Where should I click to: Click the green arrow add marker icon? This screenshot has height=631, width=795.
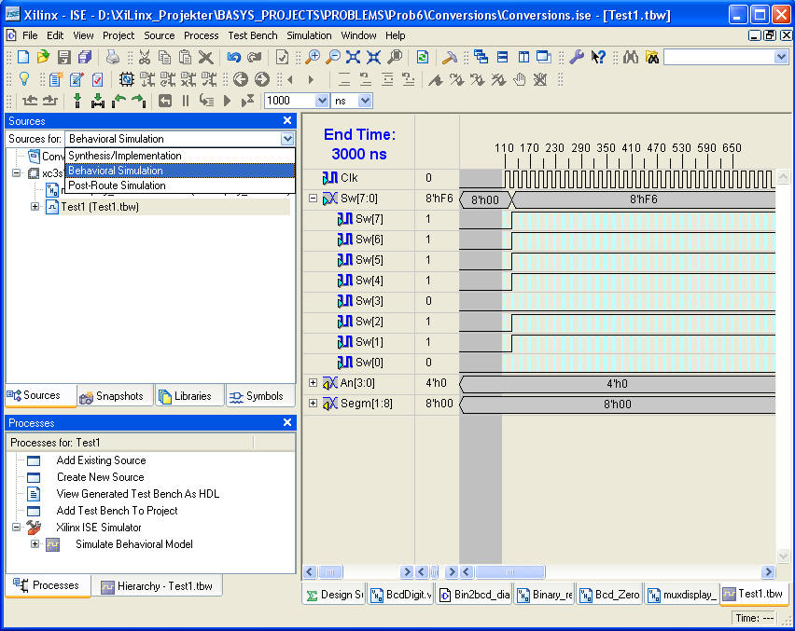77,101
